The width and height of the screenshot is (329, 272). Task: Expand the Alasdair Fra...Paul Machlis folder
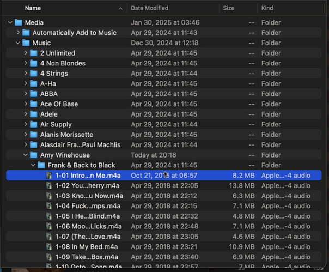[26, 144]
